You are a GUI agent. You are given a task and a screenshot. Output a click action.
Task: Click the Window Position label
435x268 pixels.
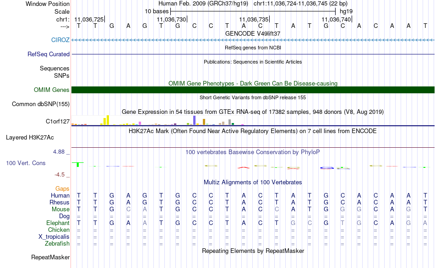tap(48, 4)
